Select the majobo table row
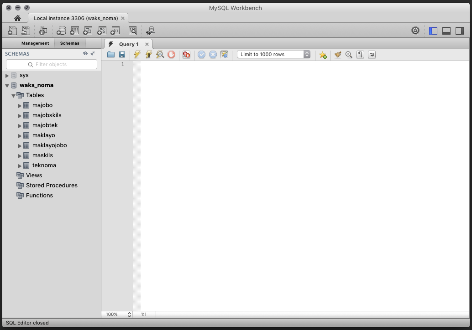Screen dimensions: 472x330 52,105
